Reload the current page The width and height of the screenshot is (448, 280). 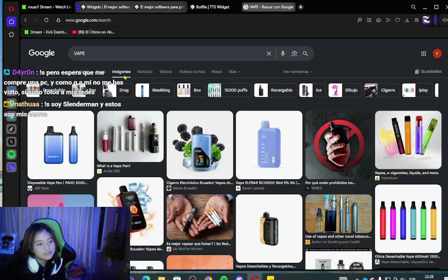[46, 20]
